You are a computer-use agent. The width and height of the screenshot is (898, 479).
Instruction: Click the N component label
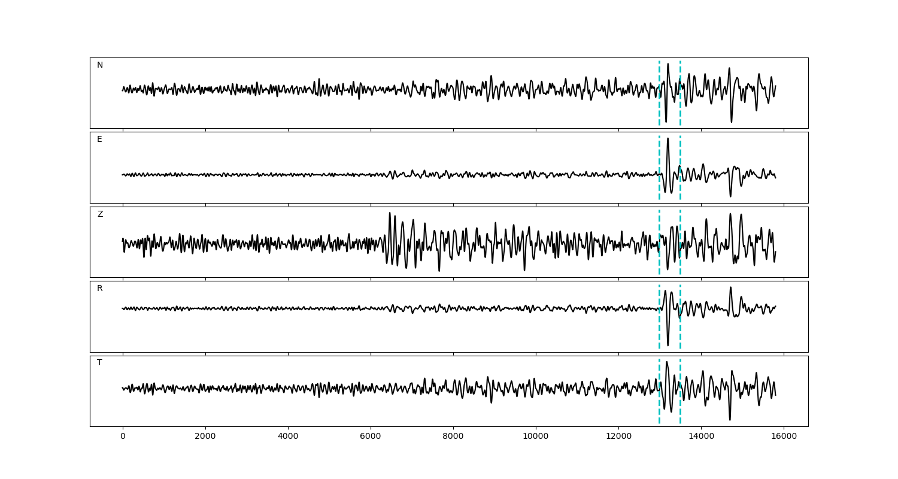coord(100,65)
